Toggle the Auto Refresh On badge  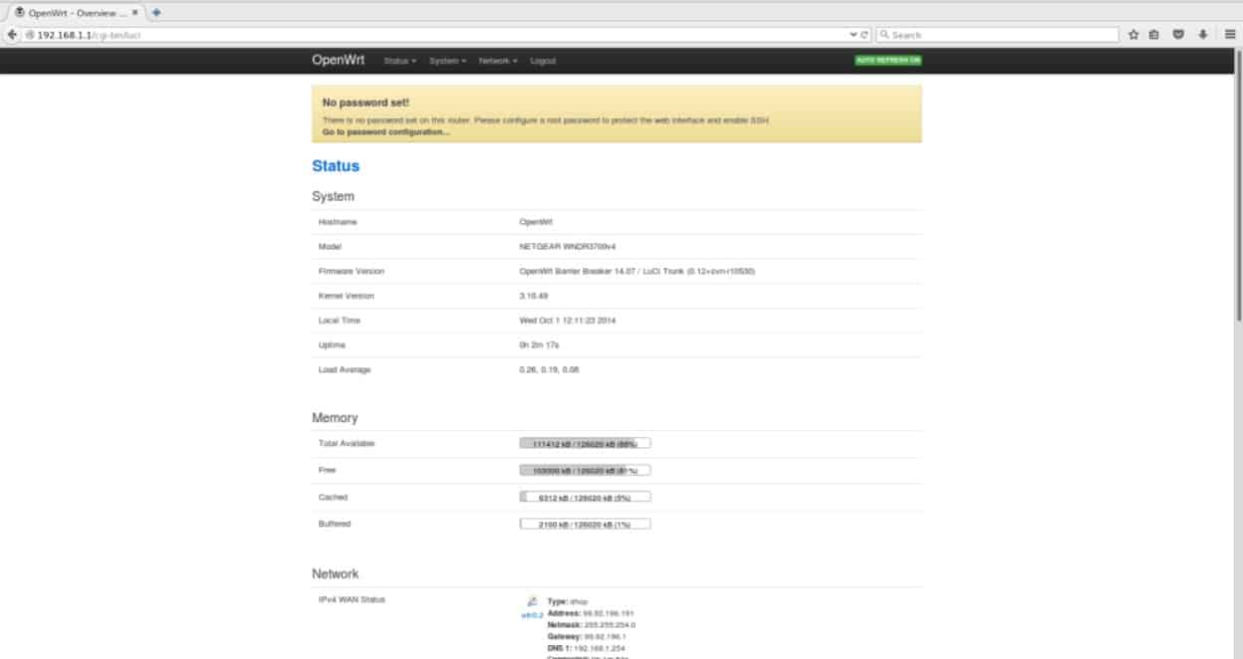(x=888, y=60)
